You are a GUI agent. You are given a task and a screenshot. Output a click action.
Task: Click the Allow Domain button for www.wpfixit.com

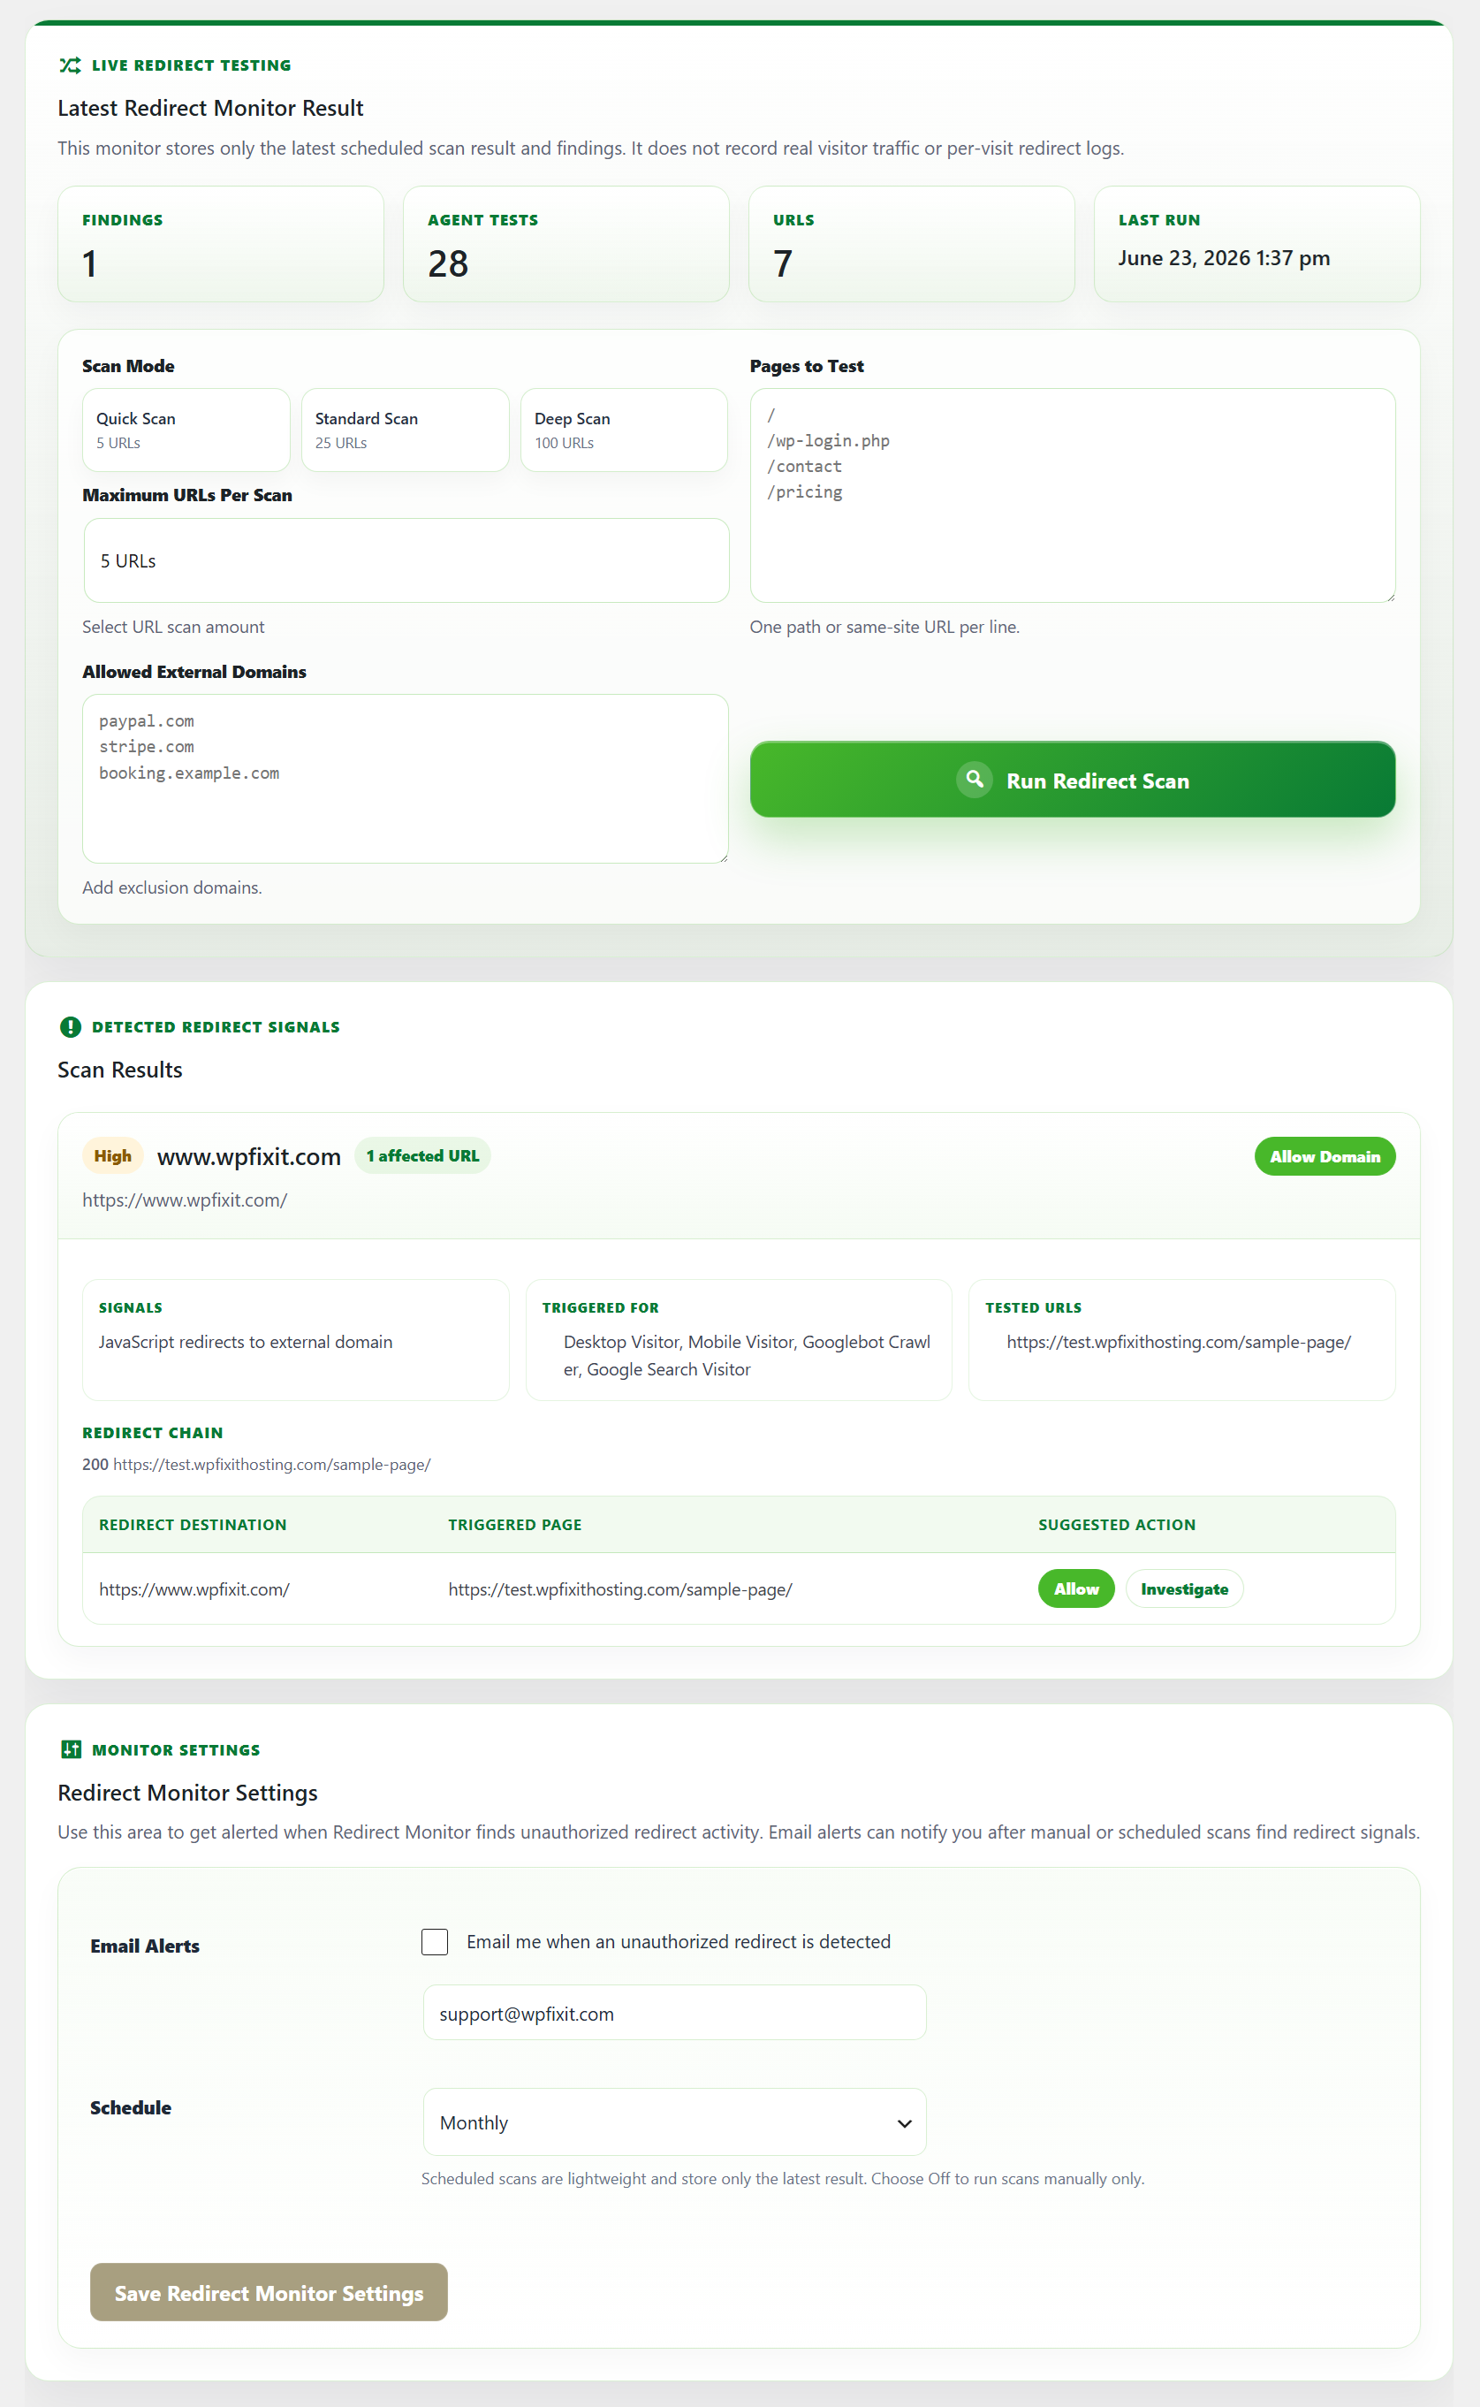tap(1324, 1156)
